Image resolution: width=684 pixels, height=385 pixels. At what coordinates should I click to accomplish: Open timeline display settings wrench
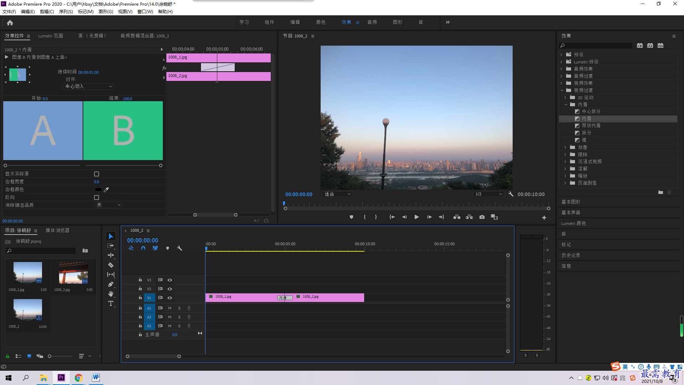[180, 248]
